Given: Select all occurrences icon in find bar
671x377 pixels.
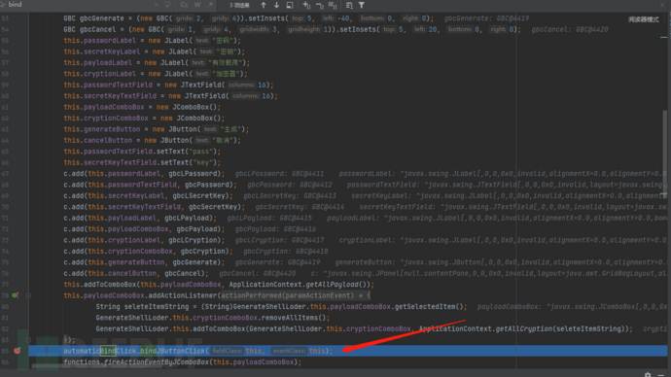Looking at the screenshot, I should [x=333, y=5].
